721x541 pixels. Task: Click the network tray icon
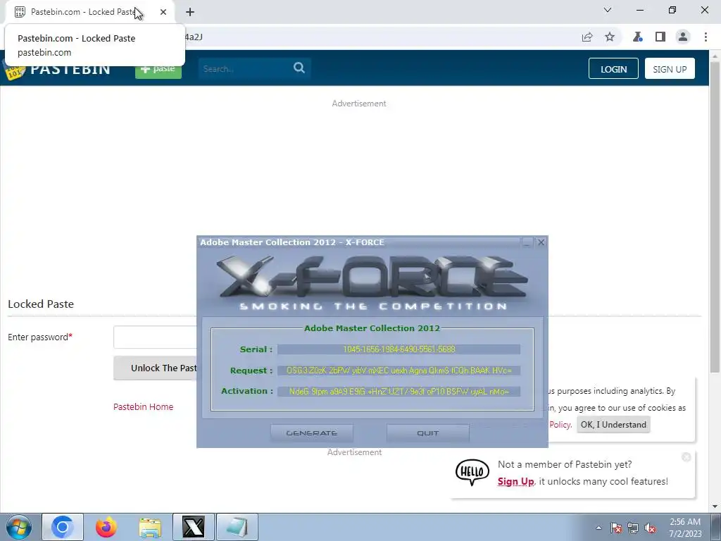[633, 528]
